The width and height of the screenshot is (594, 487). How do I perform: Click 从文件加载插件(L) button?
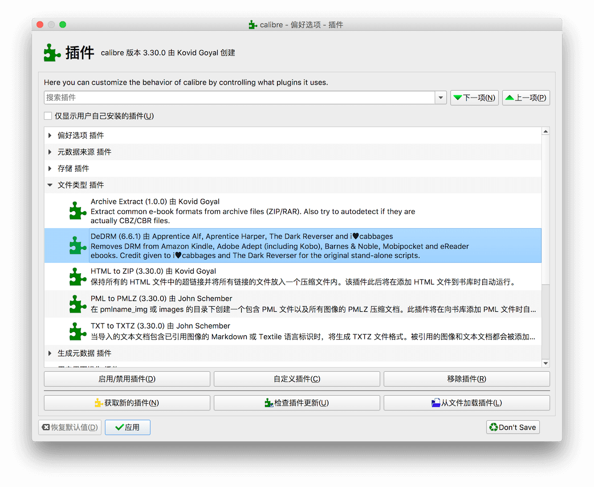pyautogui.click(x=467, y=403)
